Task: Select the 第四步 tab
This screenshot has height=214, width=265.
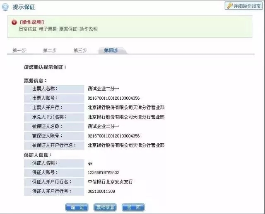Action: coord(111,50)
